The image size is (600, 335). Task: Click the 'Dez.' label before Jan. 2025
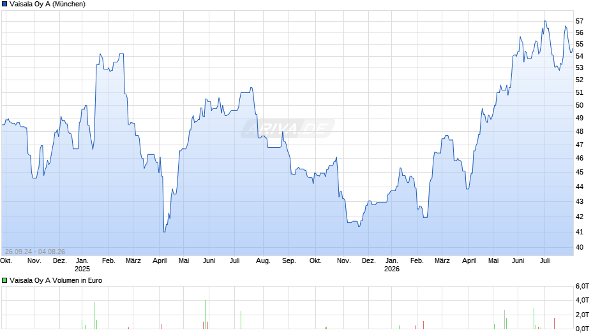tap(60, 261)
